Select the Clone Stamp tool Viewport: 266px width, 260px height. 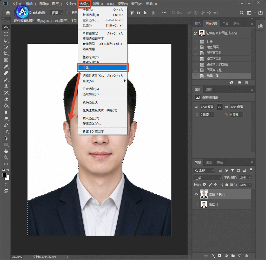tap(6, 86)
